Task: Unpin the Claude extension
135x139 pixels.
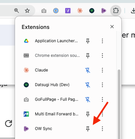Action: point(88,70)
